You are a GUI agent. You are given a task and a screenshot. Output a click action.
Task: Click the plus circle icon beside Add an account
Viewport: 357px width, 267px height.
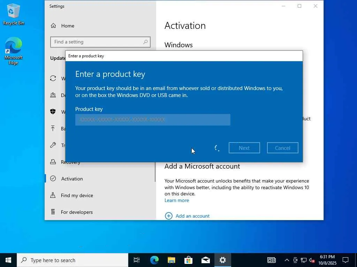(x=168, y=216)
